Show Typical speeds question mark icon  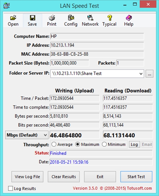[109, 21]
